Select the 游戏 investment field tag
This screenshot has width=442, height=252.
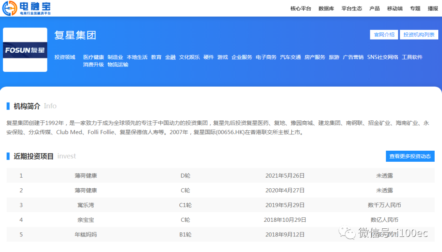[223, 57]
